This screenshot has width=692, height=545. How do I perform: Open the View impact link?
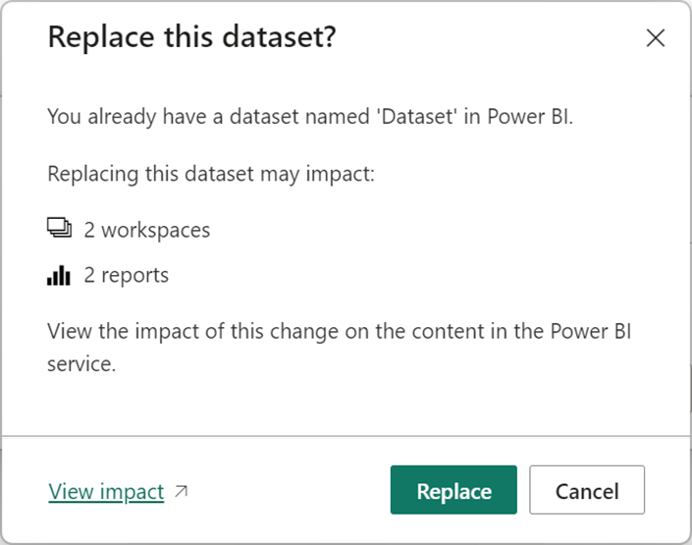click(x=106, y=491)
